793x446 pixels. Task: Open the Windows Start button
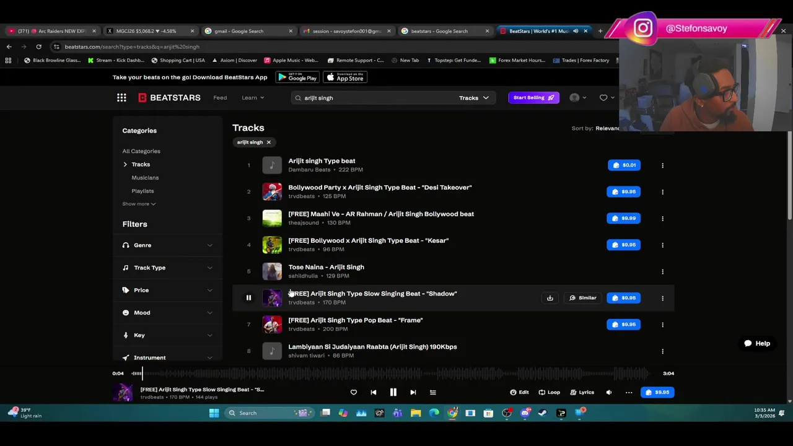coord(214,413)
